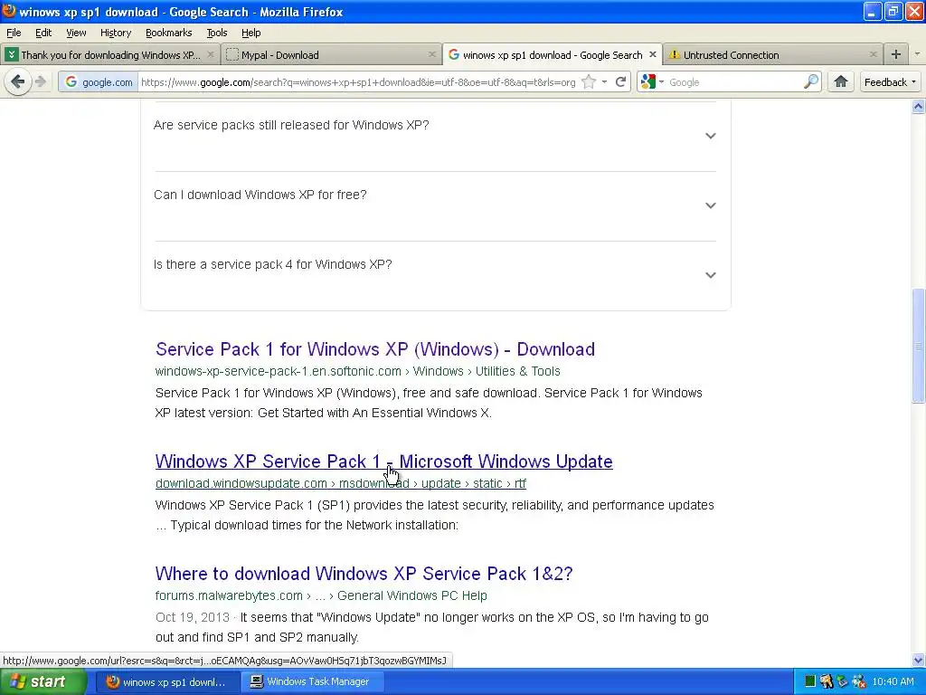Screen dimensions: 926x695
Task: Click the softonic.com breadcrumb URL
Action: coord(357,371)
